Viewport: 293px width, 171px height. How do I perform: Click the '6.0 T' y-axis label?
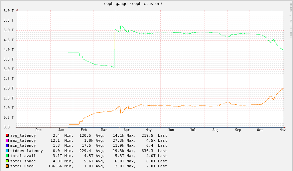pyautogui.click(x=9, y=11)
